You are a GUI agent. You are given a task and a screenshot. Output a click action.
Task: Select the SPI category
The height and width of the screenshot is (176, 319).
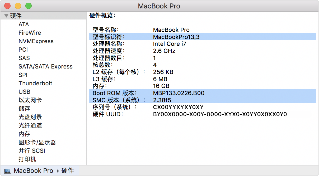(x=22, y=75)
